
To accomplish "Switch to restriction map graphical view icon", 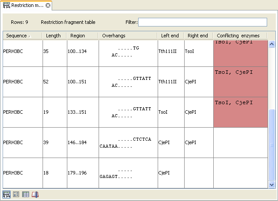I will (x=7, y=194).
